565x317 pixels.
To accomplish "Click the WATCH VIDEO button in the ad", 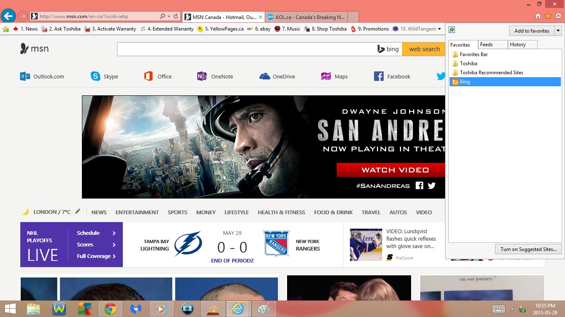I will 391,170.
